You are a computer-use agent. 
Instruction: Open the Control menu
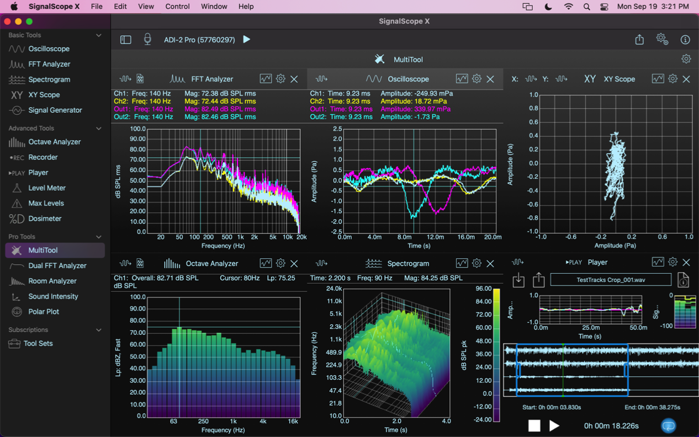(177, 6)
